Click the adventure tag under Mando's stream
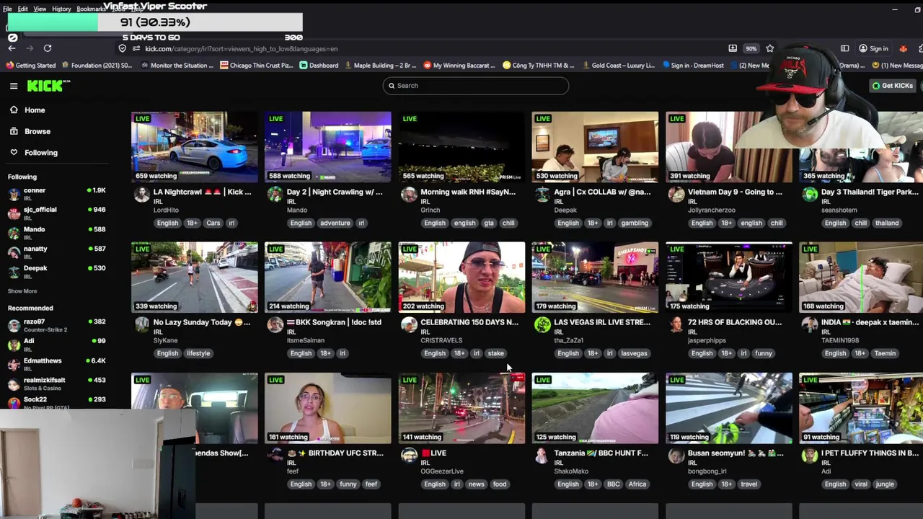The height and width of the screenshot is (519, 923). click(335, 223)
